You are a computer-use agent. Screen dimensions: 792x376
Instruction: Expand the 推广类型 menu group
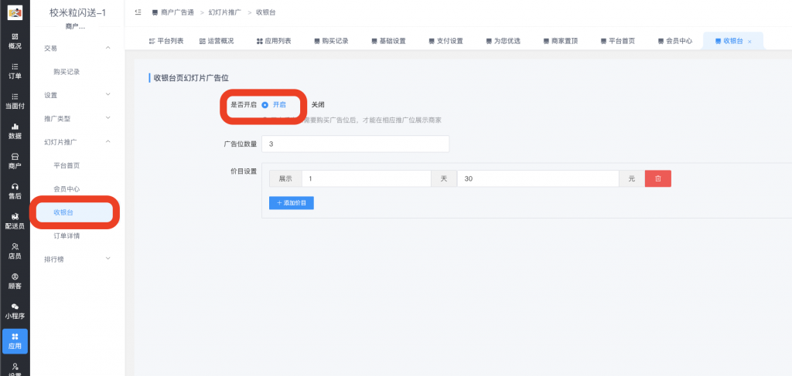coord(77,118)
